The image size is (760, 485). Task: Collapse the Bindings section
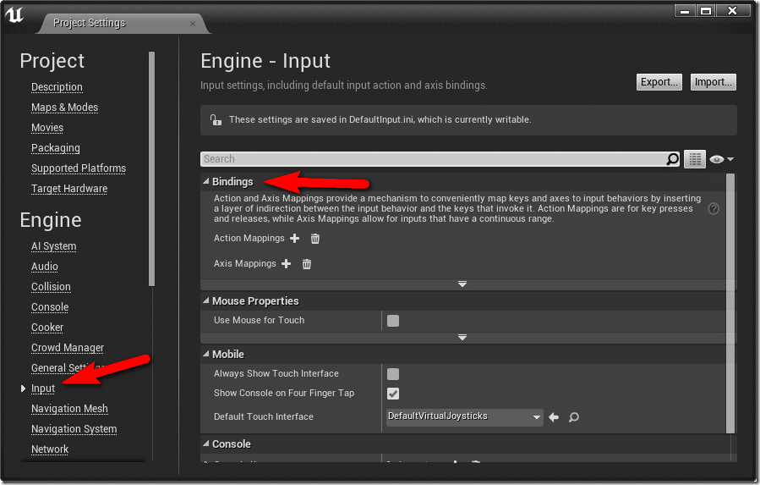point(206,181)
